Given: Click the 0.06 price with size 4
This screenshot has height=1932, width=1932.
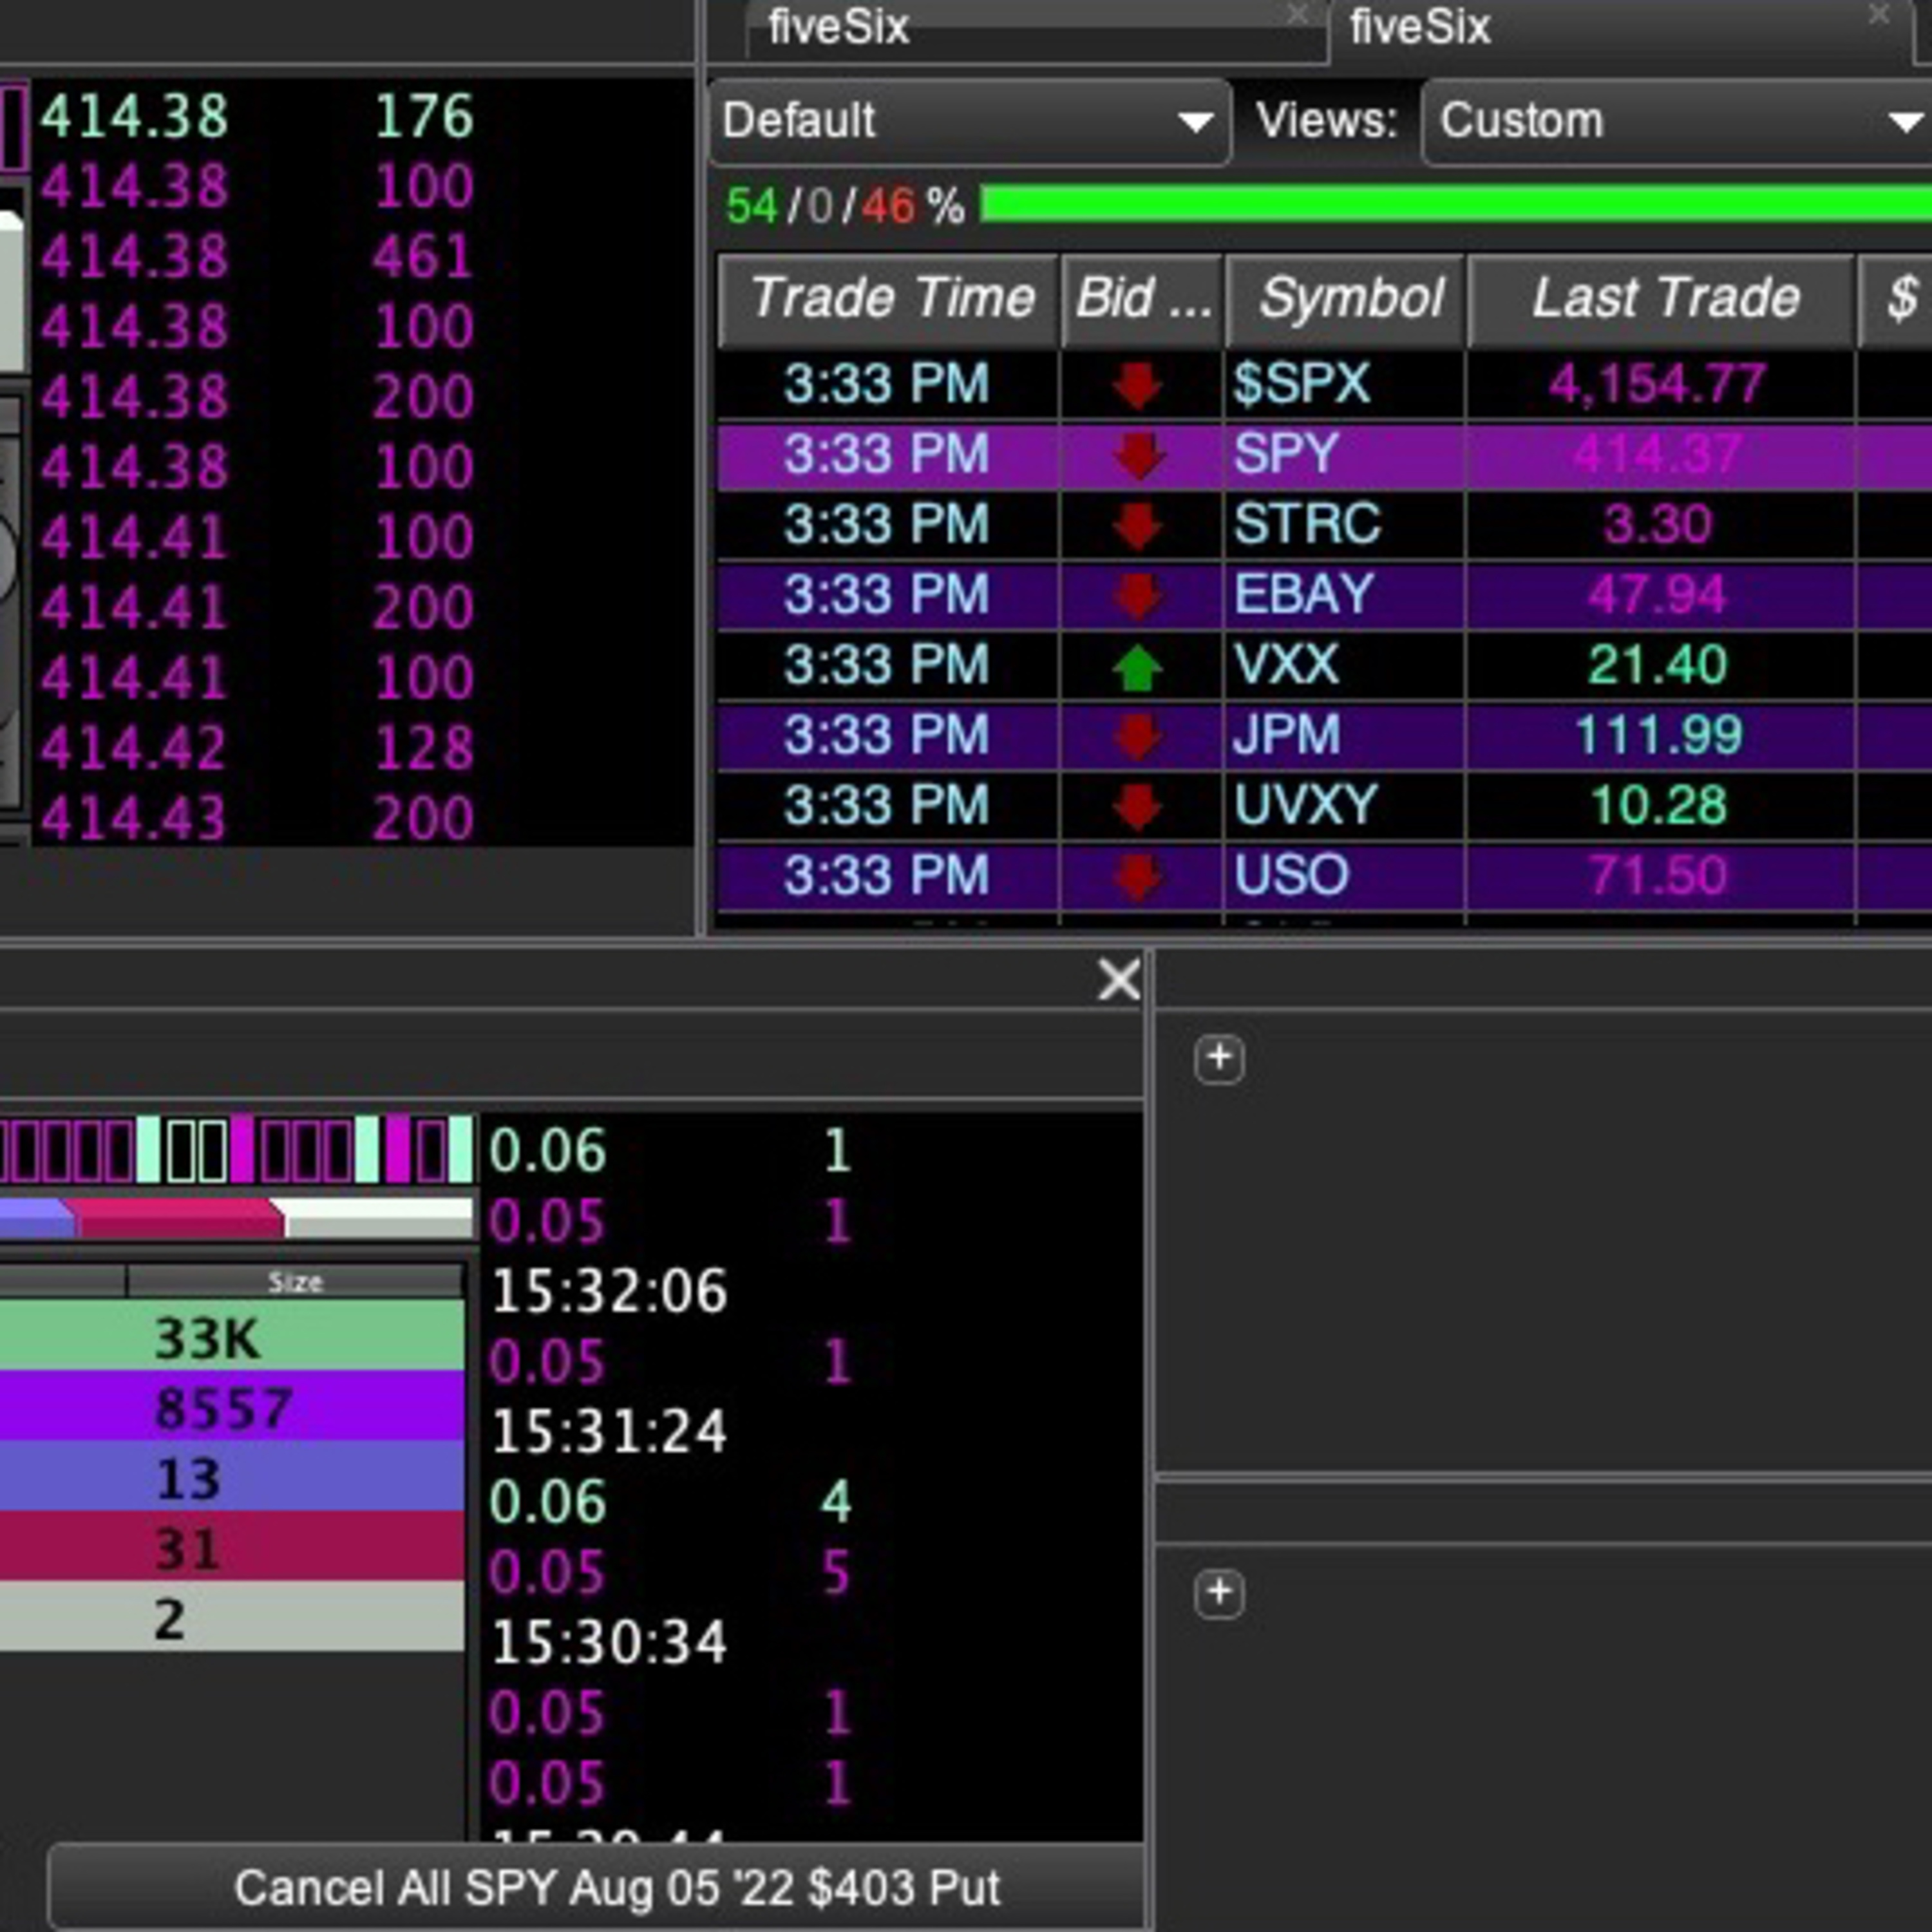Looking at the screenshot, I should [548, 1502].
